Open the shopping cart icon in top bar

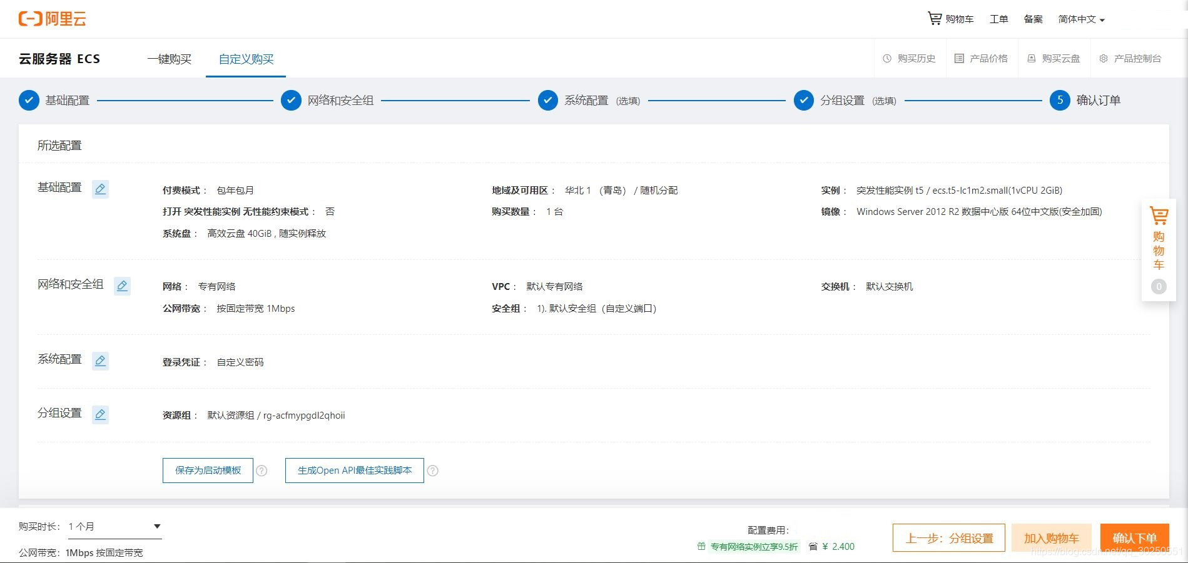pos(934,19)
